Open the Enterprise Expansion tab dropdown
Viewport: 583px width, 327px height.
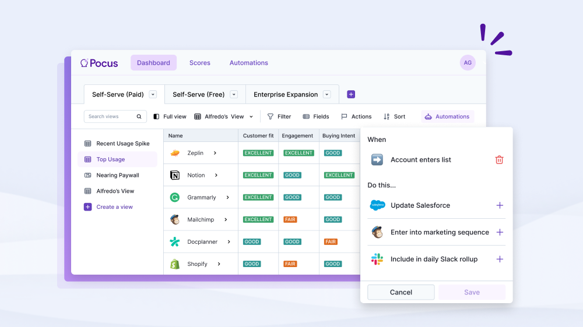pos(327,94)
